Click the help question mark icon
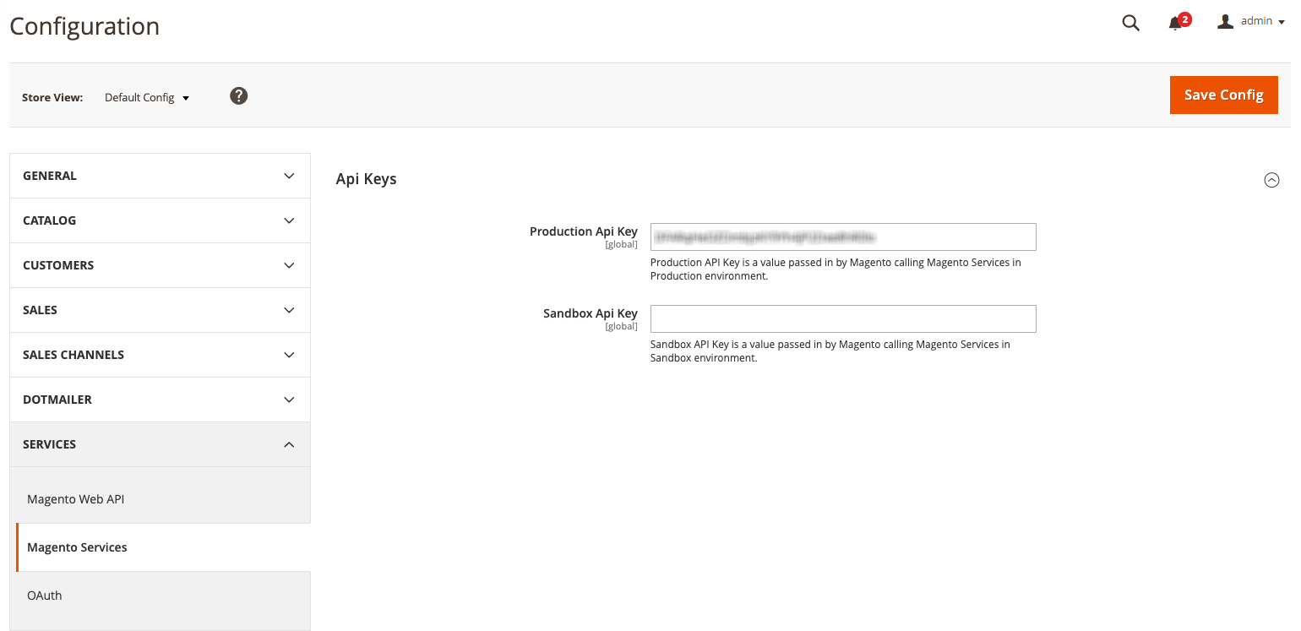Screen dimensions: 1301x631 [239, 96]
